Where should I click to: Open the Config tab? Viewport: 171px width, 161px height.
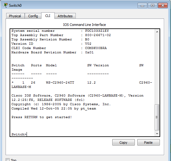pyautogui.click(x=33, y=16)
